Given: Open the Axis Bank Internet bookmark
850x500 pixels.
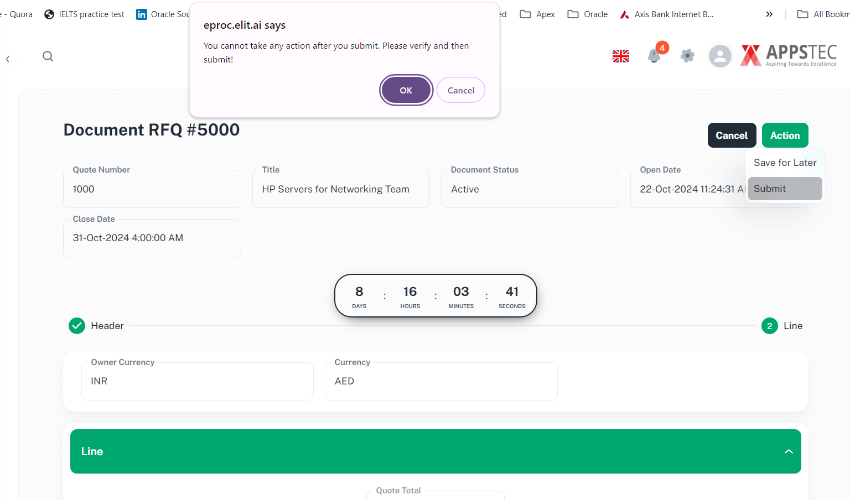Looking at the screenshot, I should coord(667,14).
